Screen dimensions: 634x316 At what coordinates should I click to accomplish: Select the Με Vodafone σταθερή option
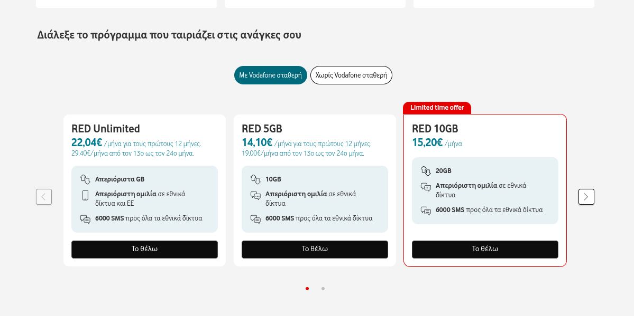tap(270, 75)
